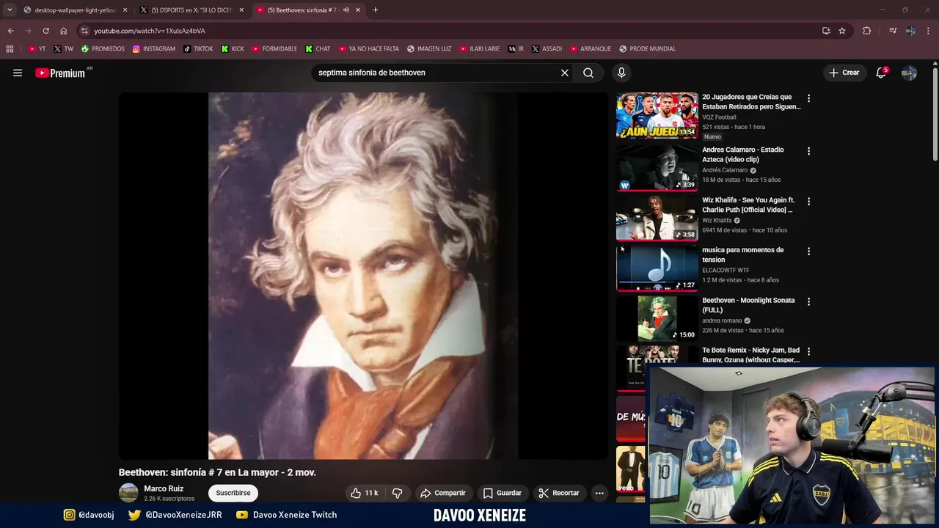The width and height of the screenshot is (939, 528).
Task: Open options for 'musica para momentos' video
Action: point(808,251)
